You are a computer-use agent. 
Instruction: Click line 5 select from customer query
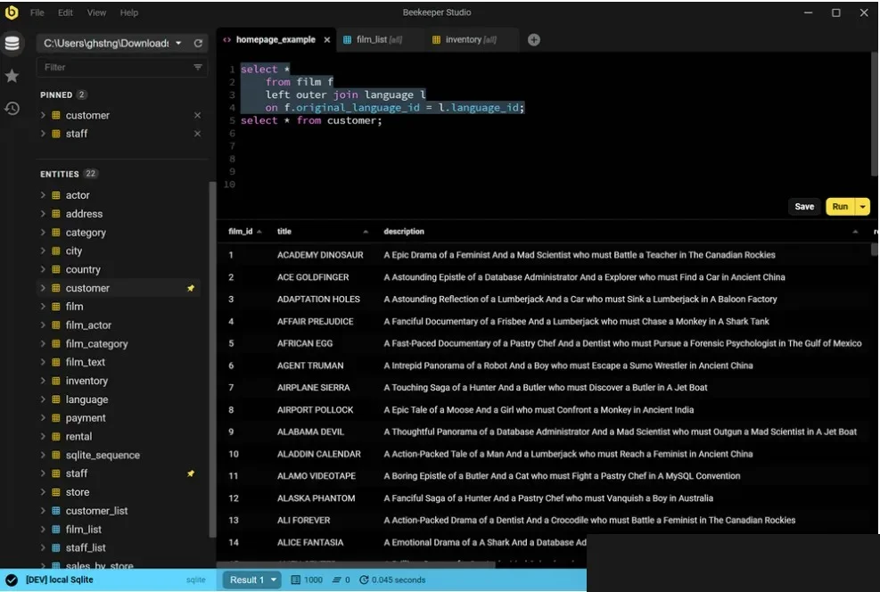point(311,120)
